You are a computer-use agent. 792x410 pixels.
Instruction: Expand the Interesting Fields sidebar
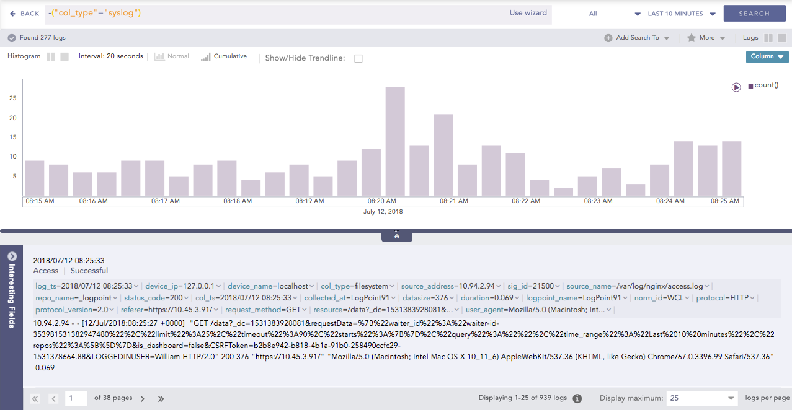(x=11, y=256)
